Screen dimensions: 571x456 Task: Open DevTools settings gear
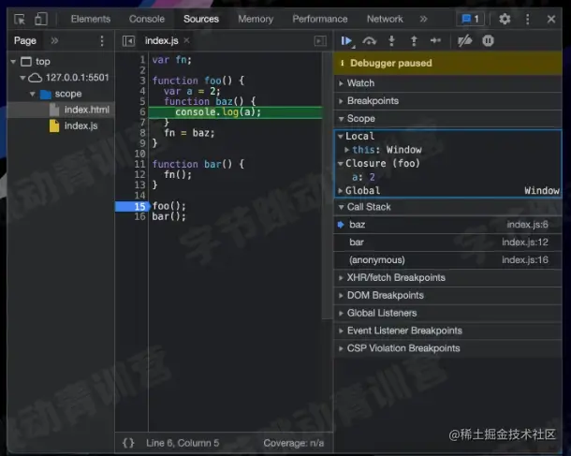(505, 19)
